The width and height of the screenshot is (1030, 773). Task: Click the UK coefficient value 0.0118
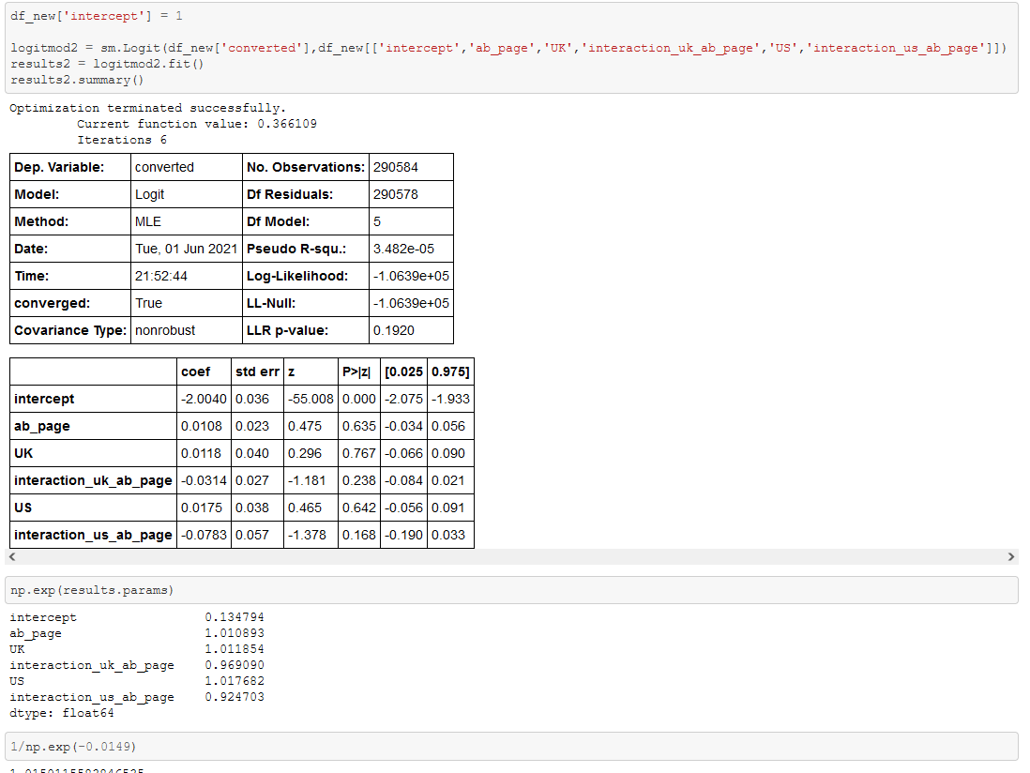click(x=201, y=453)
